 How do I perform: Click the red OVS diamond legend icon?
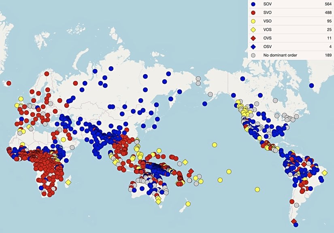[253, 38]
